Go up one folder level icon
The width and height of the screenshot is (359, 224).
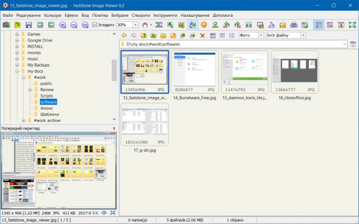click(144, 35)
